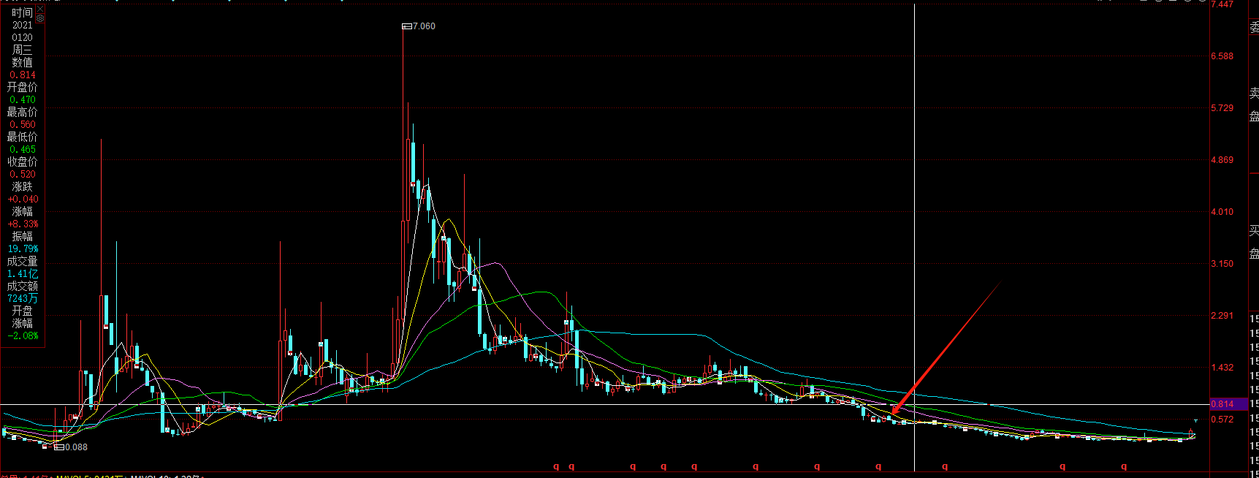Screen dimensions: 1259x478
Task: Click the 数值 label
Action: click(x=22, y=62)
